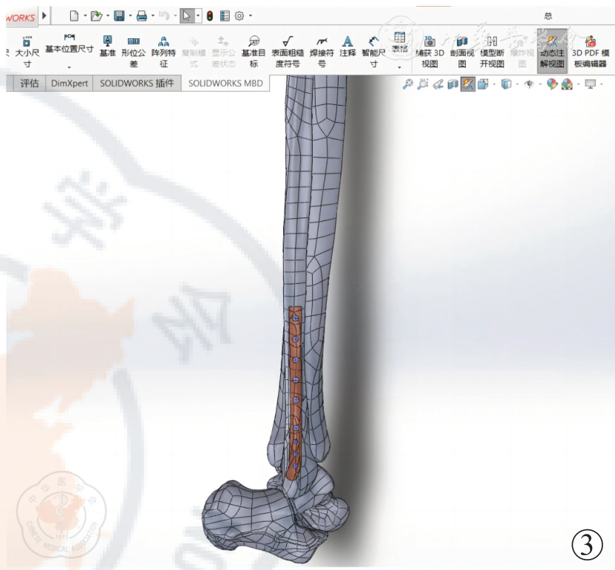615x570 pixels.
Task: Switch to the DimXpert tab
Action: [68, 84]
